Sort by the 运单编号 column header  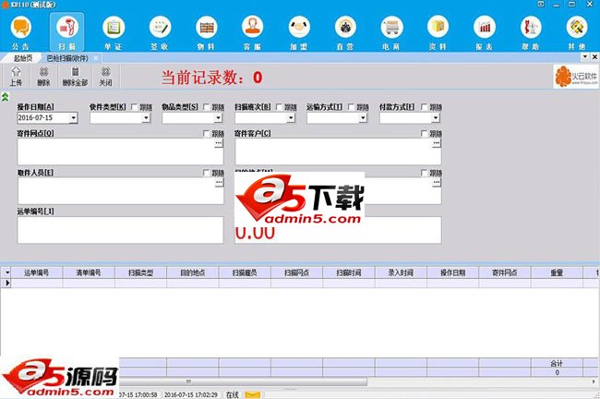pyautogui.click(x=36, y=272)
